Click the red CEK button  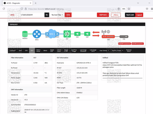[x=68, y=15]
